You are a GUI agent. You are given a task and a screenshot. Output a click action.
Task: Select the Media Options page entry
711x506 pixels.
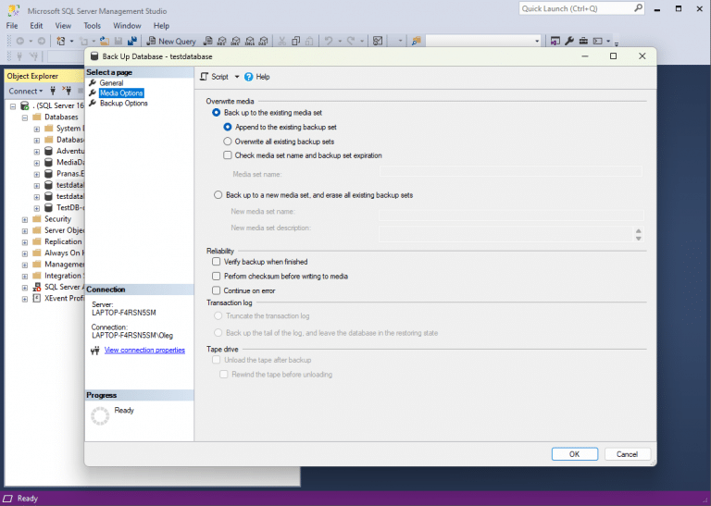coord(121,93)
